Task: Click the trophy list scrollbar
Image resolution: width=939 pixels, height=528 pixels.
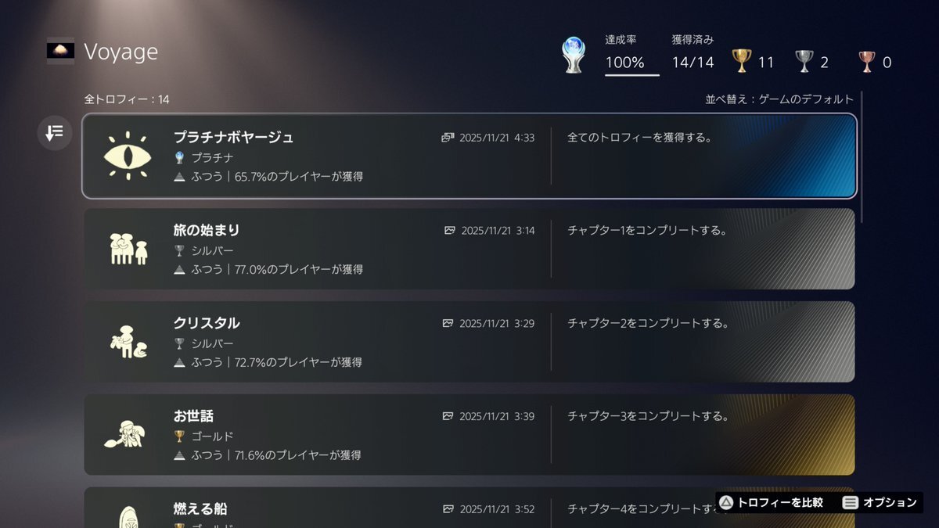Action: click(x=862, y=156)
